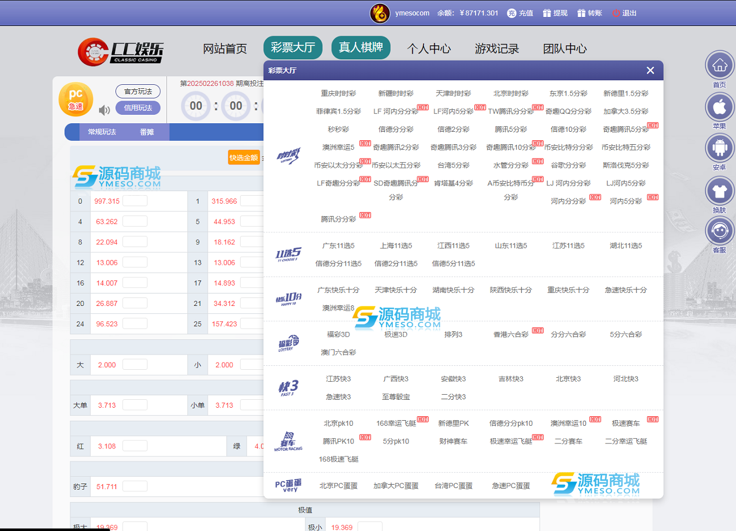
Task: Click bet input for 大单 option
Action: coord(135,405)
